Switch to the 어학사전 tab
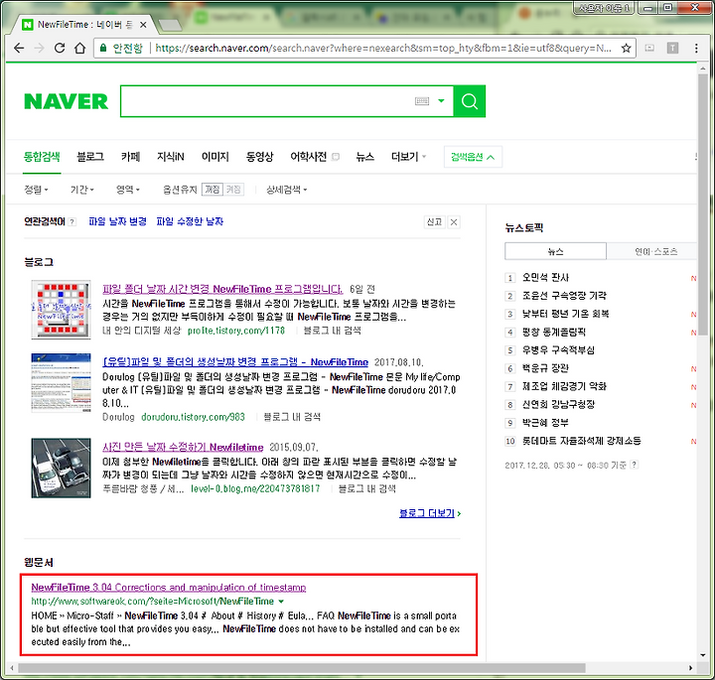The height and width of the screenshot is (680, 715). tap(309, 157)
